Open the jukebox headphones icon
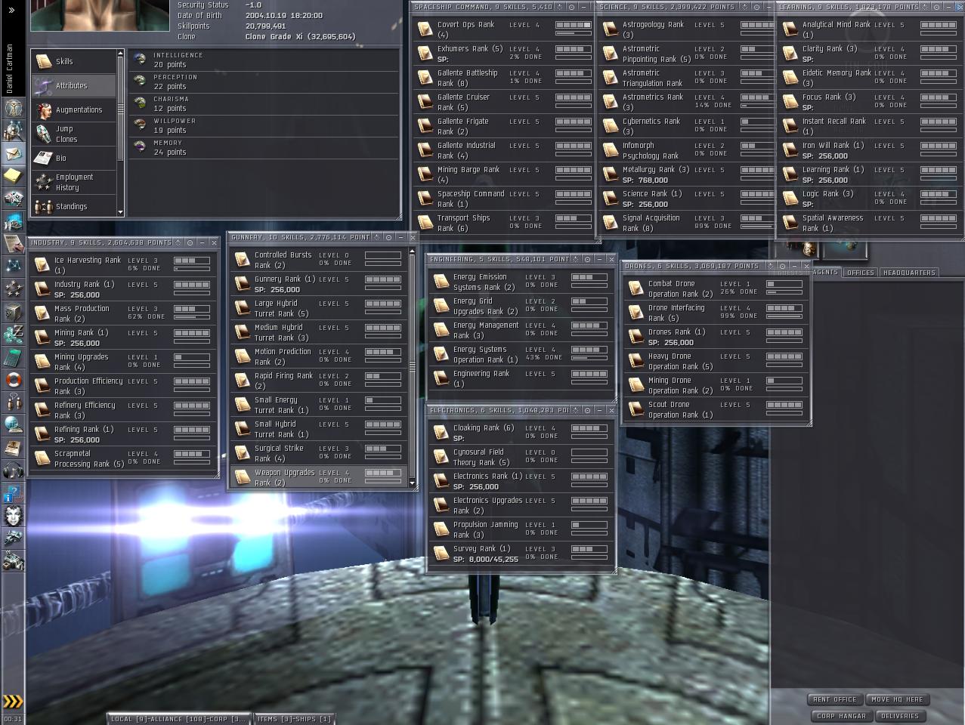Screen dimensions: 965x725 pos(13,470)
